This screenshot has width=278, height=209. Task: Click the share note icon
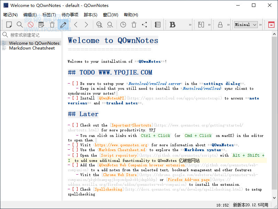tap(144, 25)
